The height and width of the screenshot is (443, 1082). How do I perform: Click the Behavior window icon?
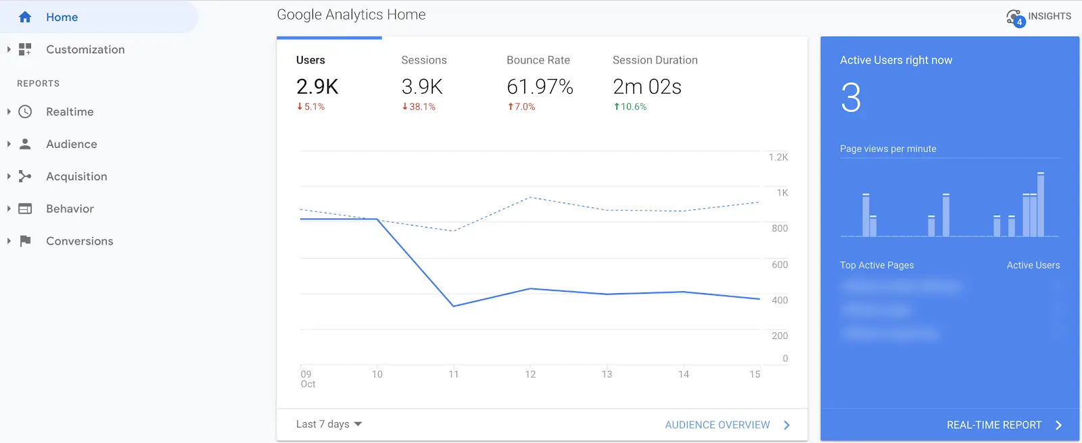coord(25,209)
